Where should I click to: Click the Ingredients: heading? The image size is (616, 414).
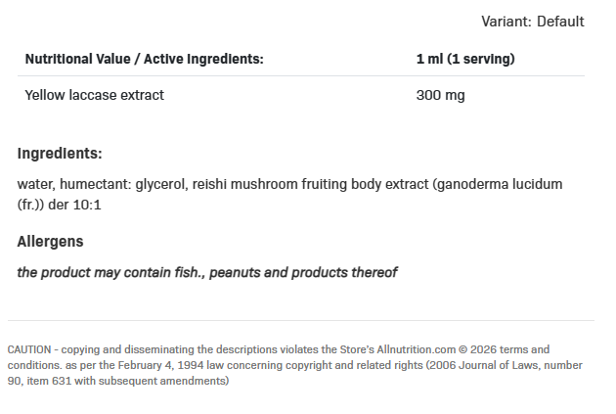[60, 154]
